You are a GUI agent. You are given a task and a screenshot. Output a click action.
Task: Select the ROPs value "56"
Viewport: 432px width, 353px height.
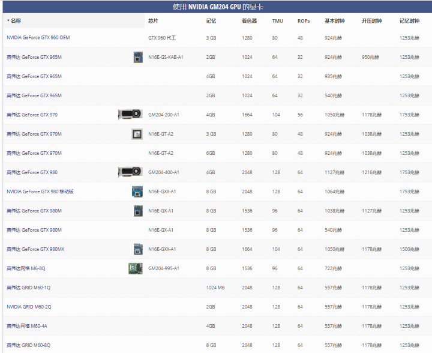pos(300,115)
